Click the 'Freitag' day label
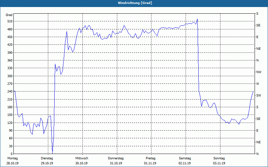268x167 pixels. point(150,158)
